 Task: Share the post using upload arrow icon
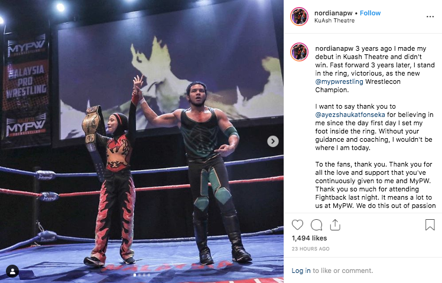click(x=335, y=225)
